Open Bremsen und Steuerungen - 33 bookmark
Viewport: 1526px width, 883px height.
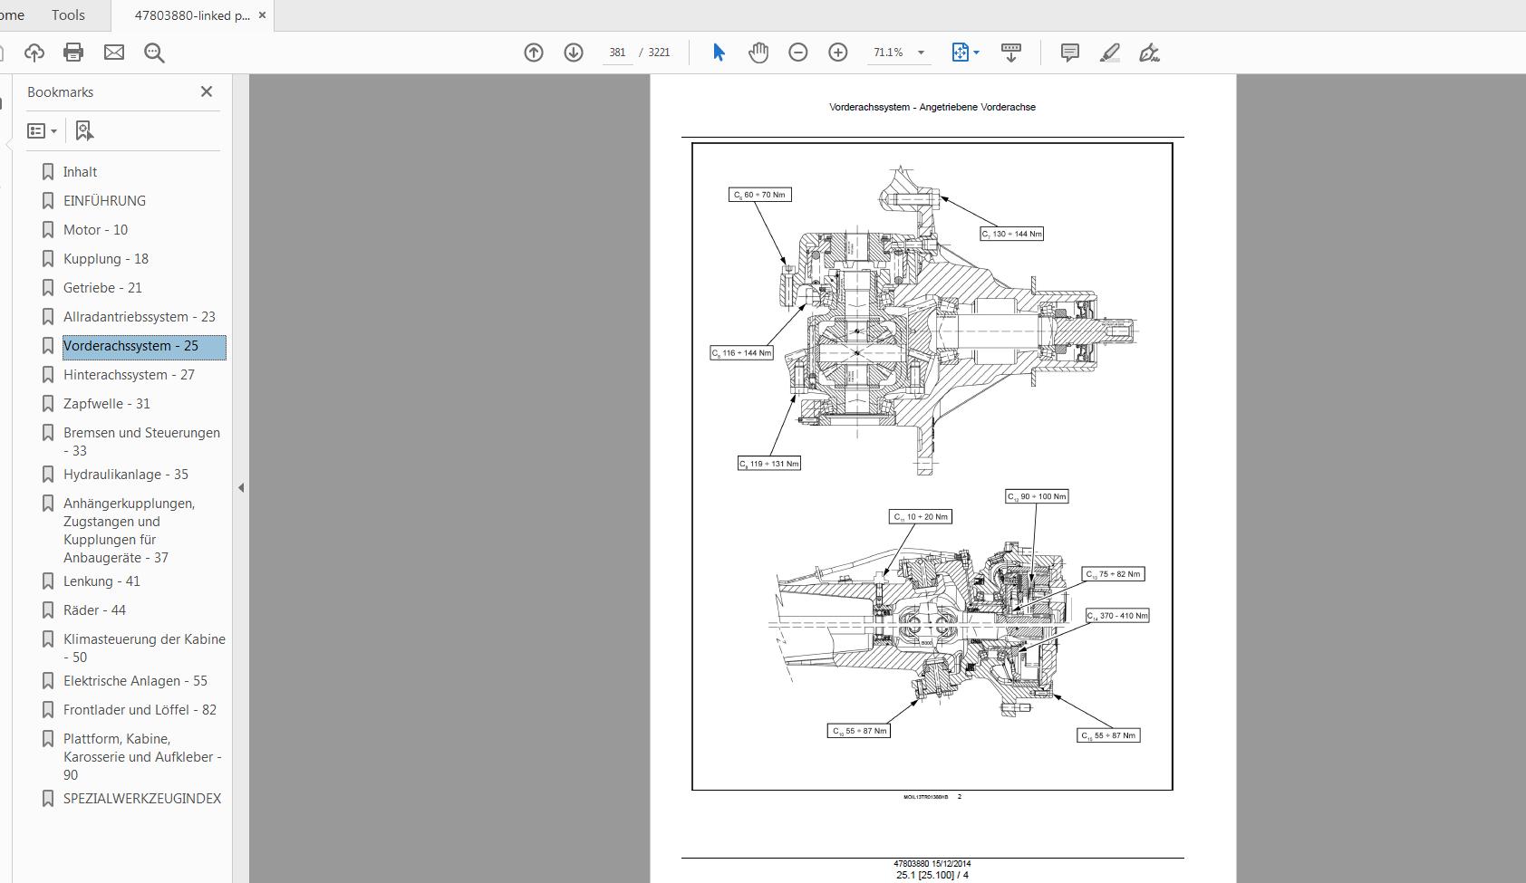pyautogui.click(x=141, y=442)
